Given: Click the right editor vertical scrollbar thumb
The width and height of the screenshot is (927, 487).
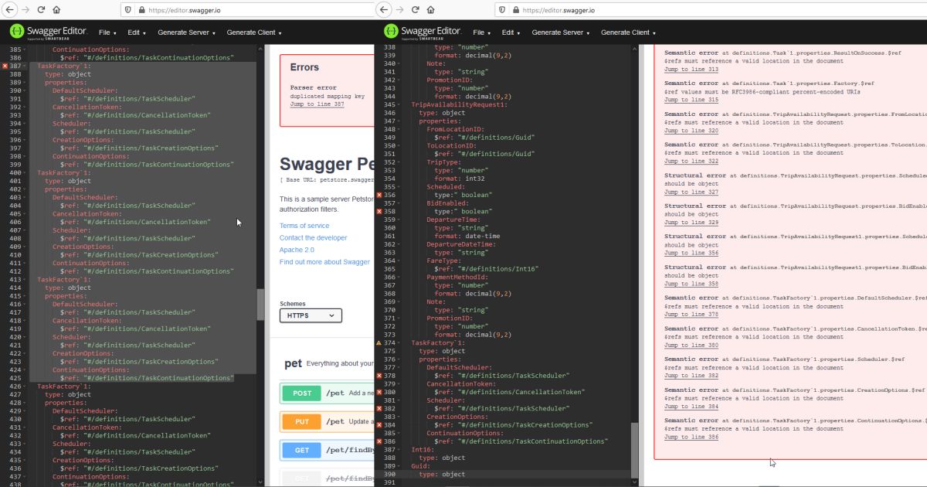Looking at the screenshot, I should [635, 449].
